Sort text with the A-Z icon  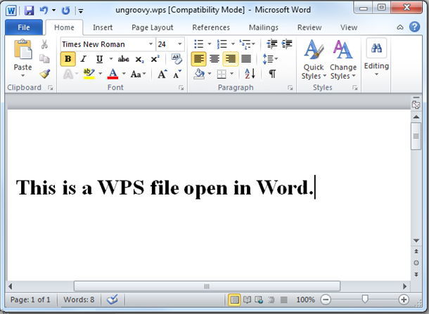(x=250, y=74)
